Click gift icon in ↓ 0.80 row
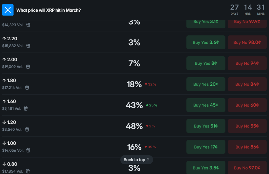The width and height of the screenshot is (269, 174). tap(28, 171)
